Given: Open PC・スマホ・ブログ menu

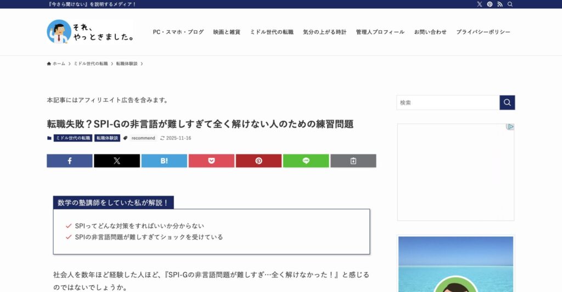Looking at the screenshot, I should coord(178,32).
